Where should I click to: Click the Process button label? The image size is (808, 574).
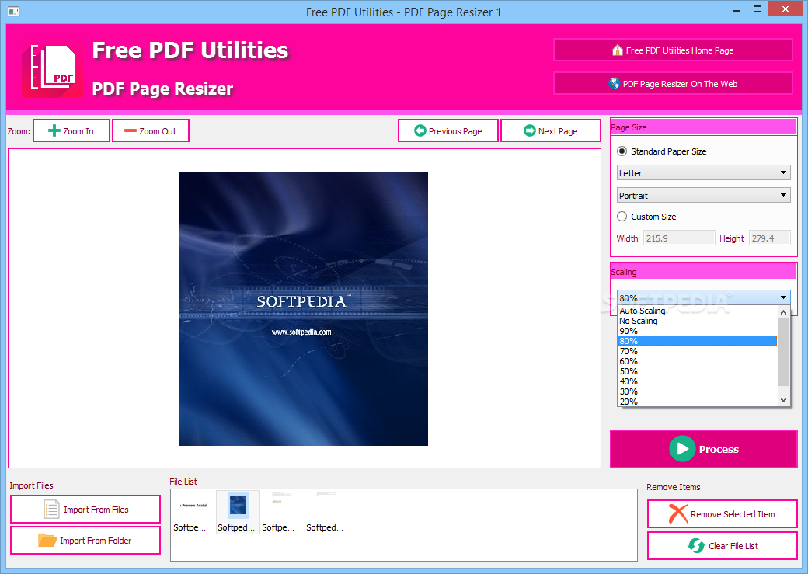point(719,449)
